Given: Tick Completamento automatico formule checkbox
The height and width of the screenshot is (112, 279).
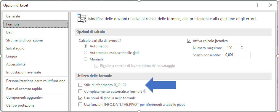Looking at the screenshot, I should pyautogui.click(x=81, y=92).
